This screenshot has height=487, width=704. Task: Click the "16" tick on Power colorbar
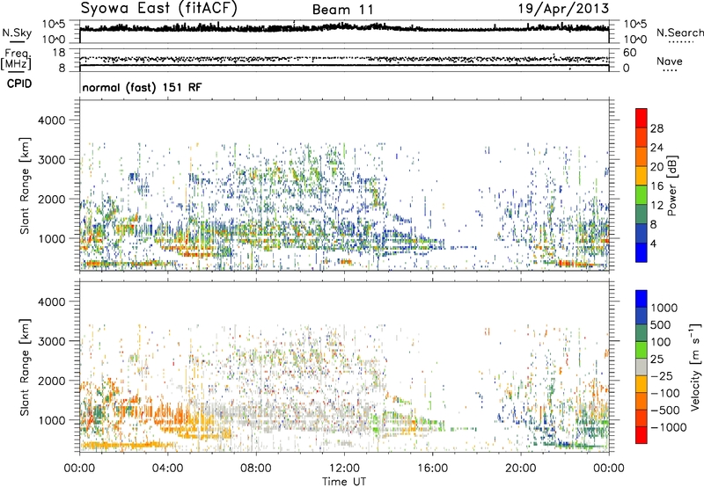tap(656, 185)
